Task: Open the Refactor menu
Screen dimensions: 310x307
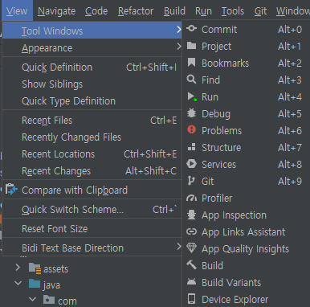Action: 136,11
